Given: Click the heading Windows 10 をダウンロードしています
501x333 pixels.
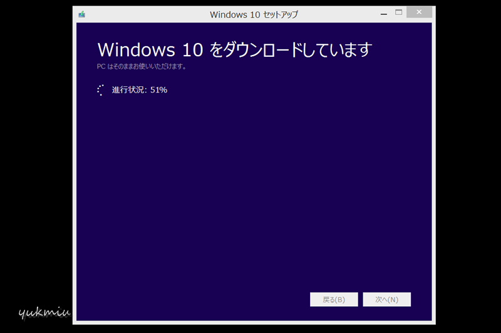Looking at the screenshot, I should (x=235, y=50).
